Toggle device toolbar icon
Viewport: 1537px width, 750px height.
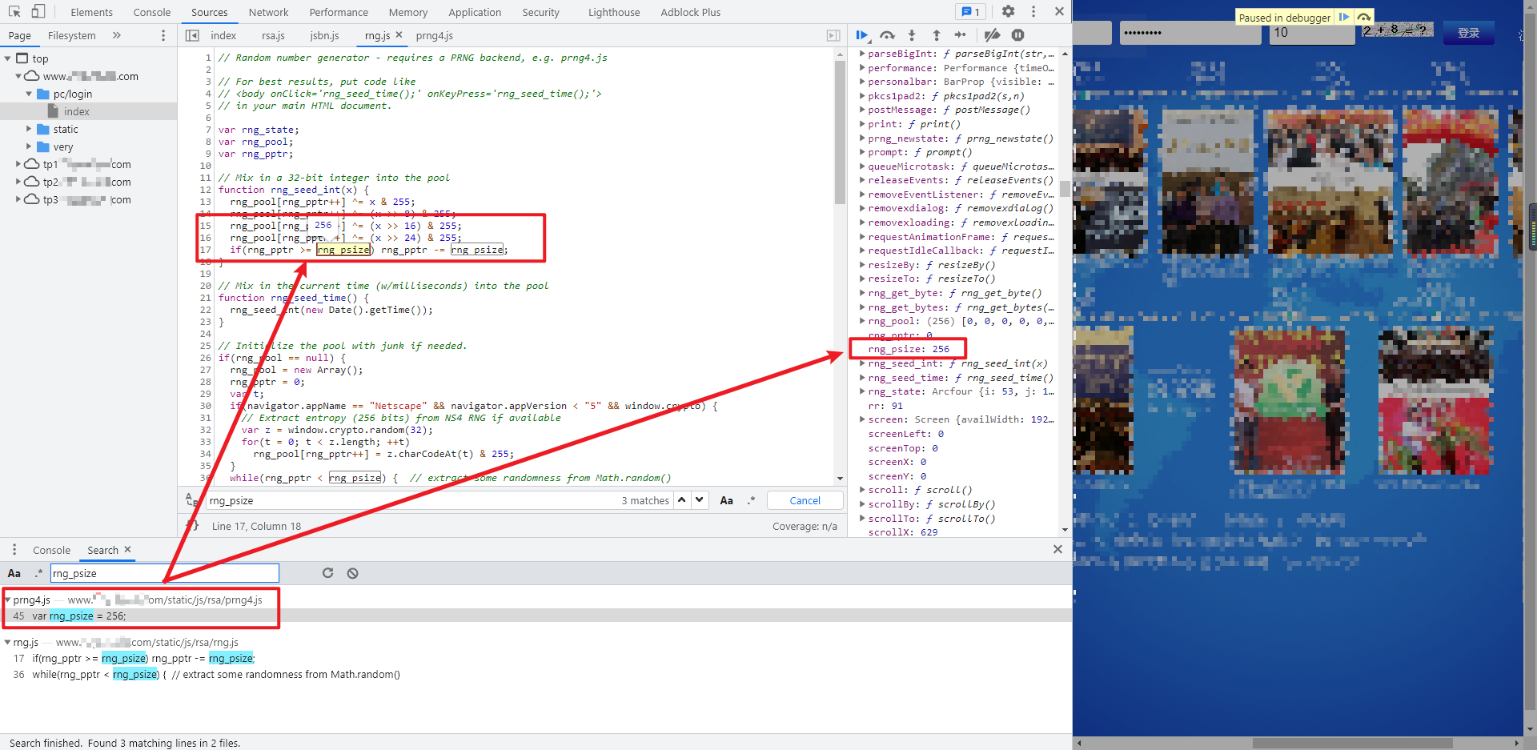point(38,11)
